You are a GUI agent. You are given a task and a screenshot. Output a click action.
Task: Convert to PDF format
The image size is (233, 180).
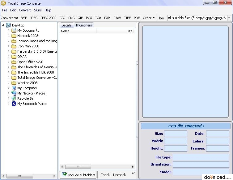[137, 18]
